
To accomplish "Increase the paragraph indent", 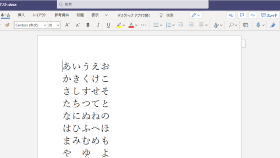I will [191, 25].
